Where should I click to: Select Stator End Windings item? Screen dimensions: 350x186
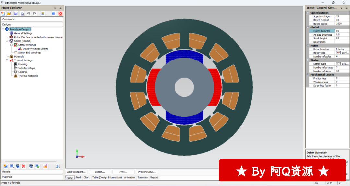point(29,53)
